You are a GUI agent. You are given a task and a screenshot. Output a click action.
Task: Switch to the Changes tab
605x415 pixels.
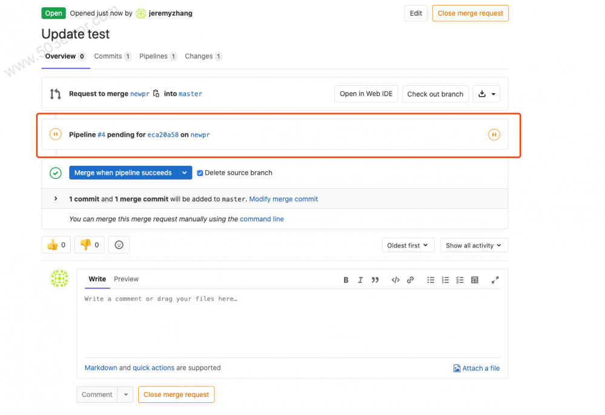tap(203, 56)
